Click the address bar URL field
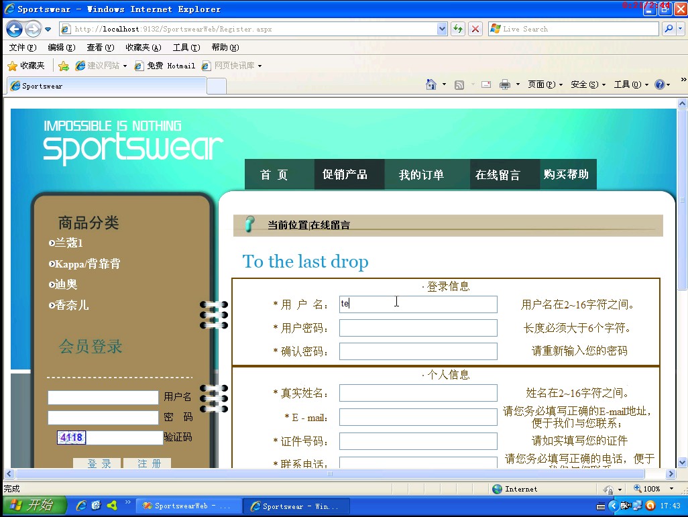This screenshot has width=688, height=517. click(x=248, y=29)
